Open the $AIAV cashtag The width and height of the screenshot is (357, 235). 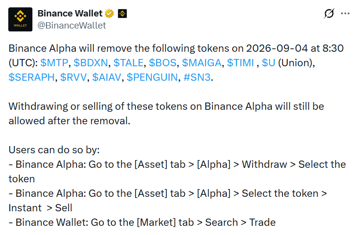pos(106,77)
